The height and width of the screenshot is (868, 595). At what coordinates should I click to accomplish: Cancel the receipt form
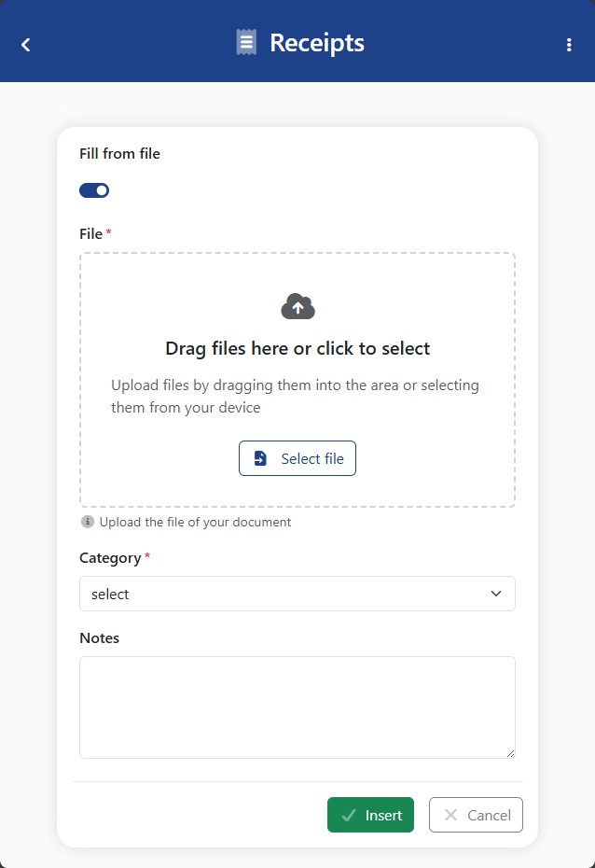476,815
